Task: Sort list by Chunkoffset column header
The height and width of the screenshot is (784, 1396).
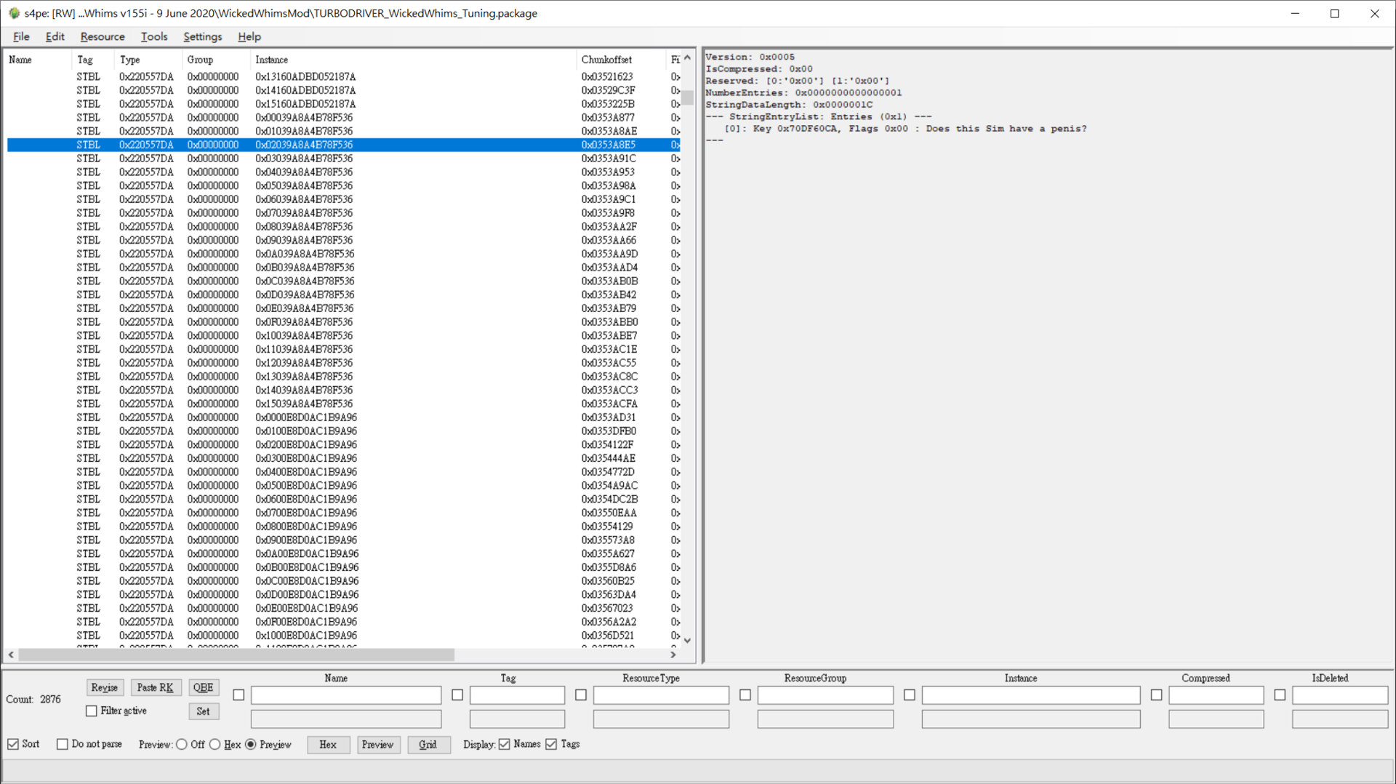Action: tap(620, 60)
